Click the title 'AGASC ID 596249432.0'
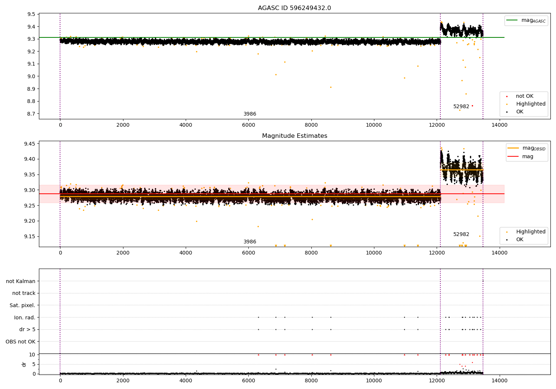 (294, 8)
